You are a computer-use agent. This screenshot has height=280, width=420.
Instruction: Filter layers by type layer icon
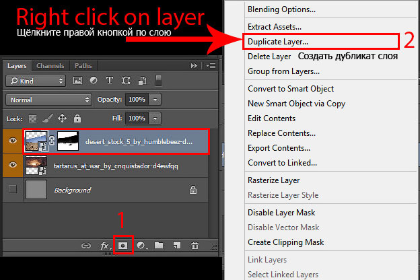click(110, 80)
